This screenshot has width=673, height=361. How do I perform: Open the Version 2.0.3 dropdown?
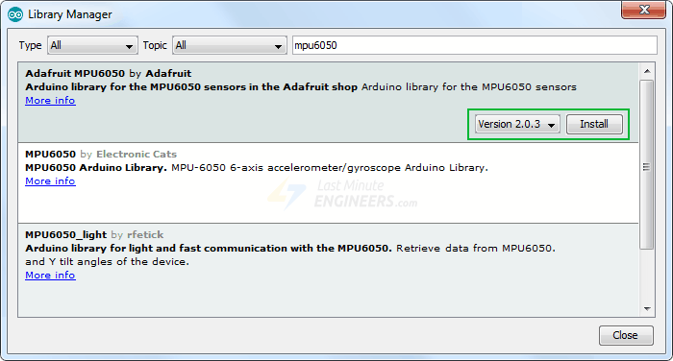(517, 125)
